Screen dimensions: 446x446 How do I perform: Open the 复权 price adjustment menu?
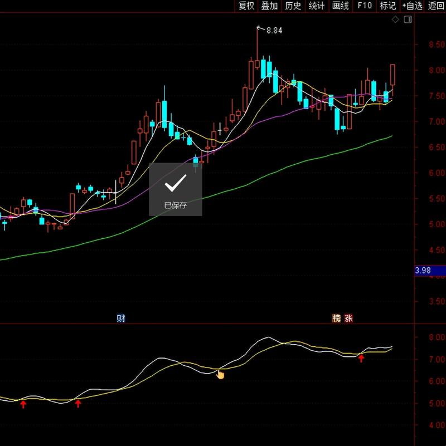pos(246,6)
